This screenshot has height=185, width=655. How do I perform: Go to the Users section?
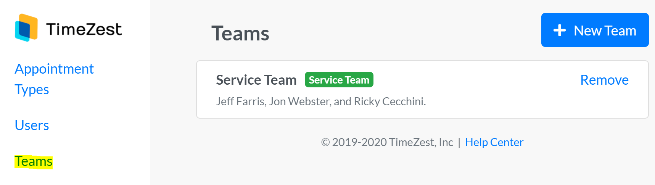[x=32, y=125]
